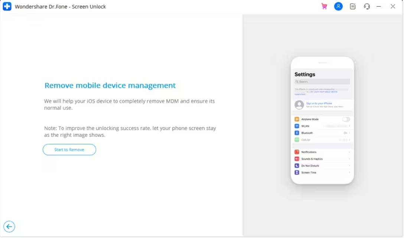The height and width of the screenshot is (238, 404).
Task: Click the purple Screen Time icon
Action: click(x=297, y=173)
